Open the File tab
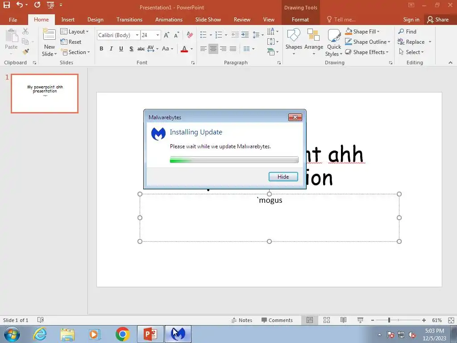The height and width of the screenshot is (343, 457). coord(13,20)
